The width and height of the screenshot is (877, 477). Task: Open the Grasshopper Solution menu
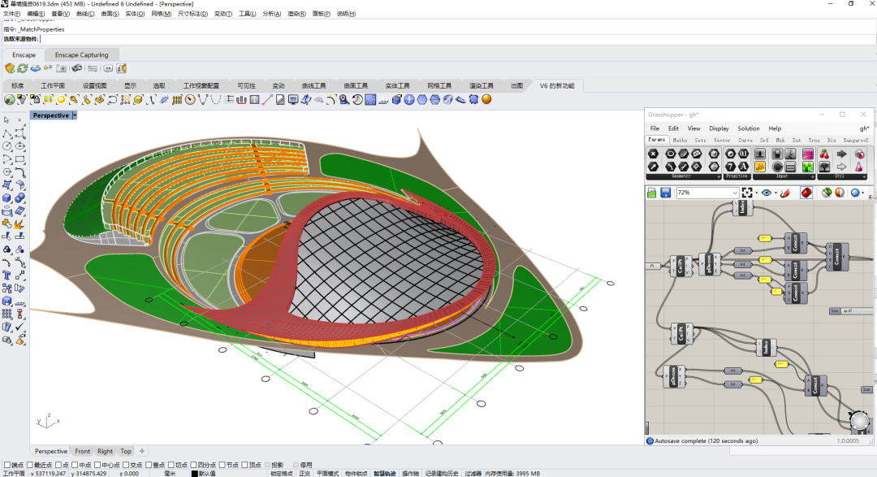[x=749, y=128]
